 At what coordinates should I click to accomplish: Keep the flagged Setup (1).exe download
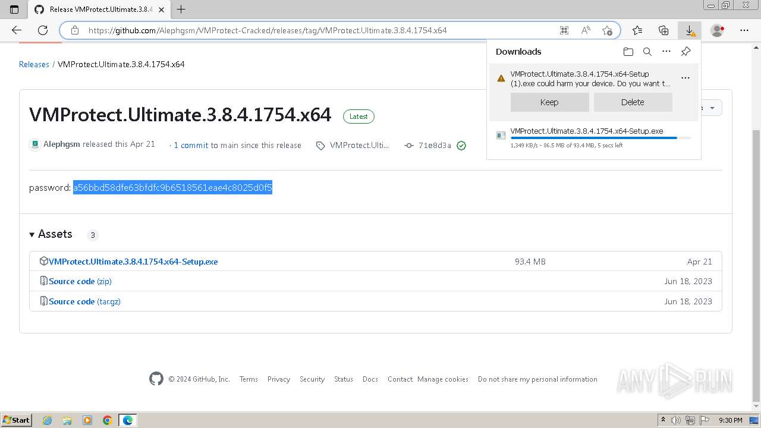point(549,102)
